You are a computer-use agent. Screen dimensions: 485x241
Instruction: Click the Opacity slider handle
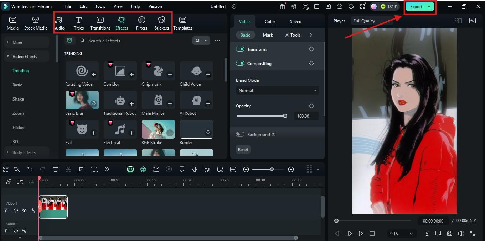click(x=285, y=116)
